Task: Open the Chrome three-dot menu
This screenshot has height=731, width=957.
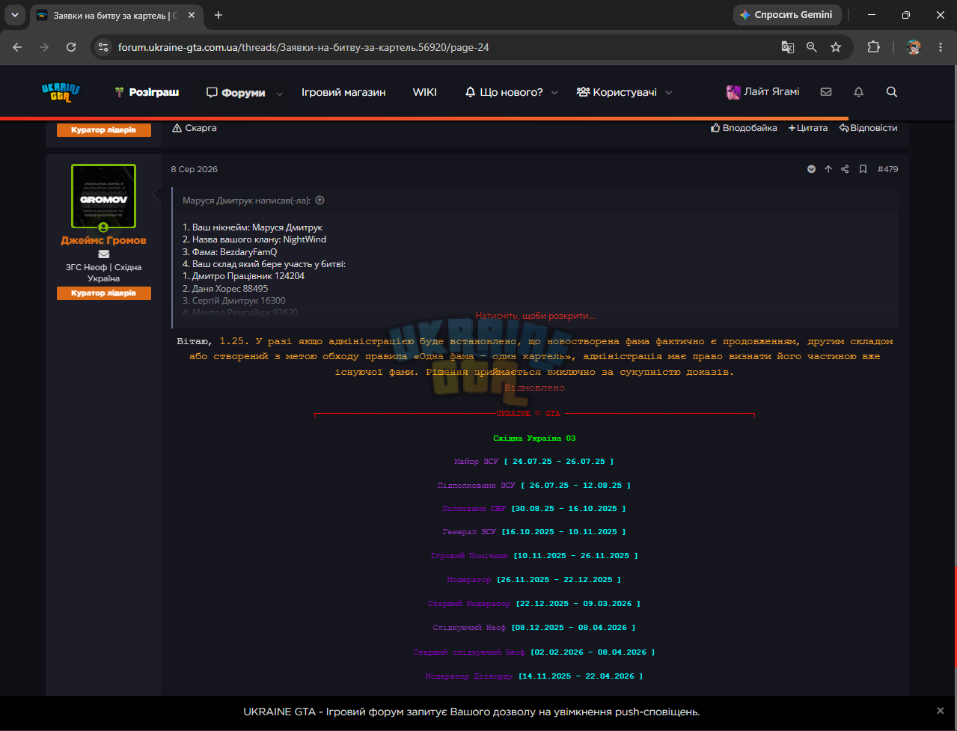Action: coord(940,47)
